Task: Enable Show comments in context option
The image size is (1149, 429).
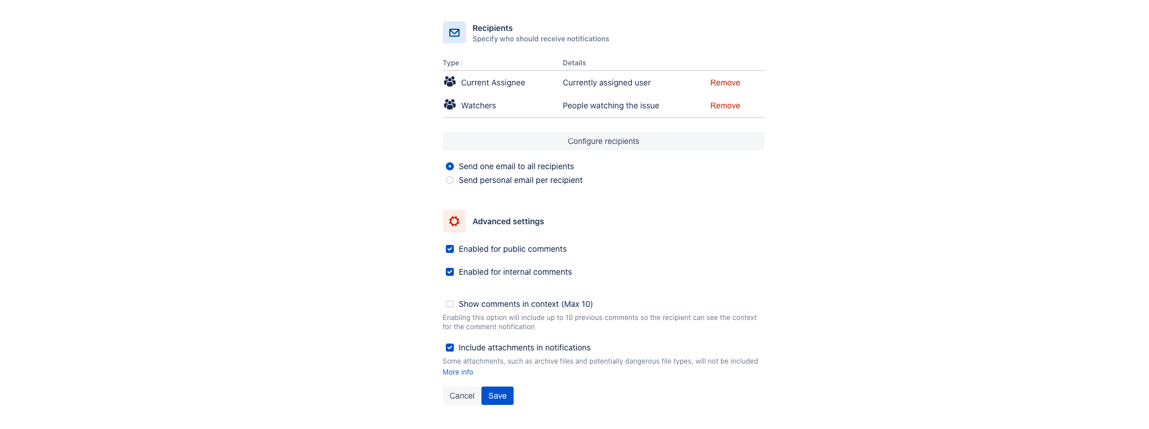Action: pyautogui.click(x=450, y=304)
